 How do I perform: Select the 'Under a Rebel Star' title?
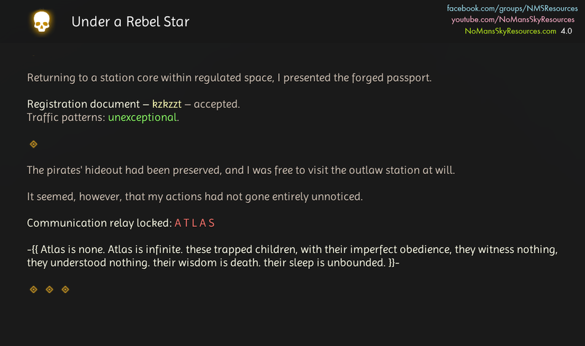click(x=130, y=22)
